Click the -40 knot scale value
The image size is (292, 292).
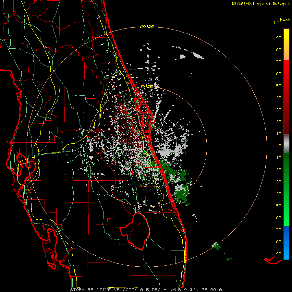click(277, 194)
